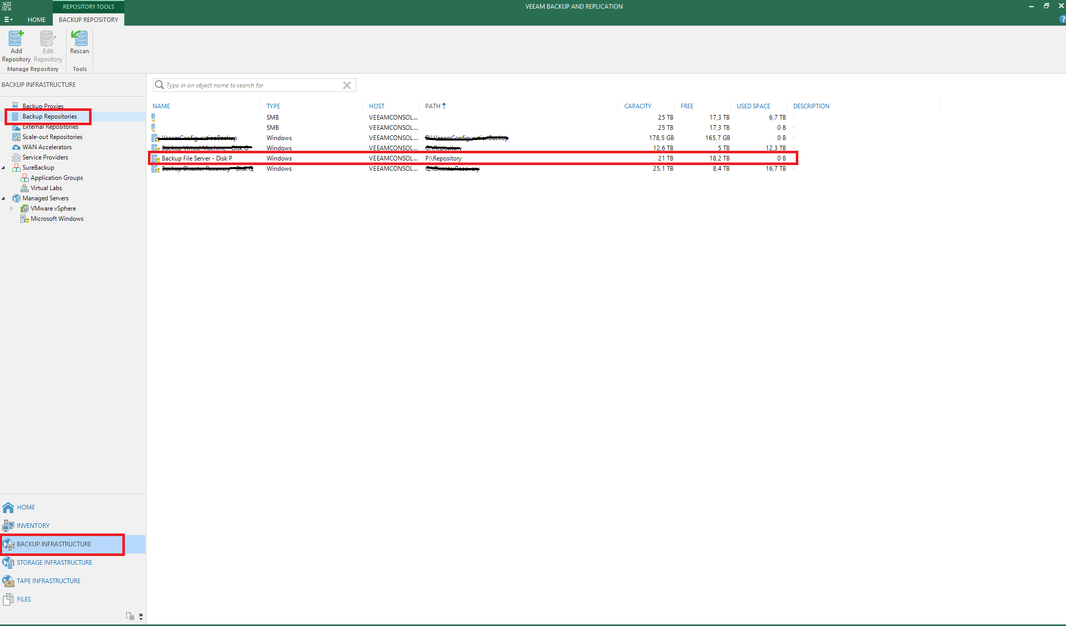The width and height of the screenshot is (1066, 626).
Task: Select Virtual Labs under SureBackup
Action: (x=46, y=188)
